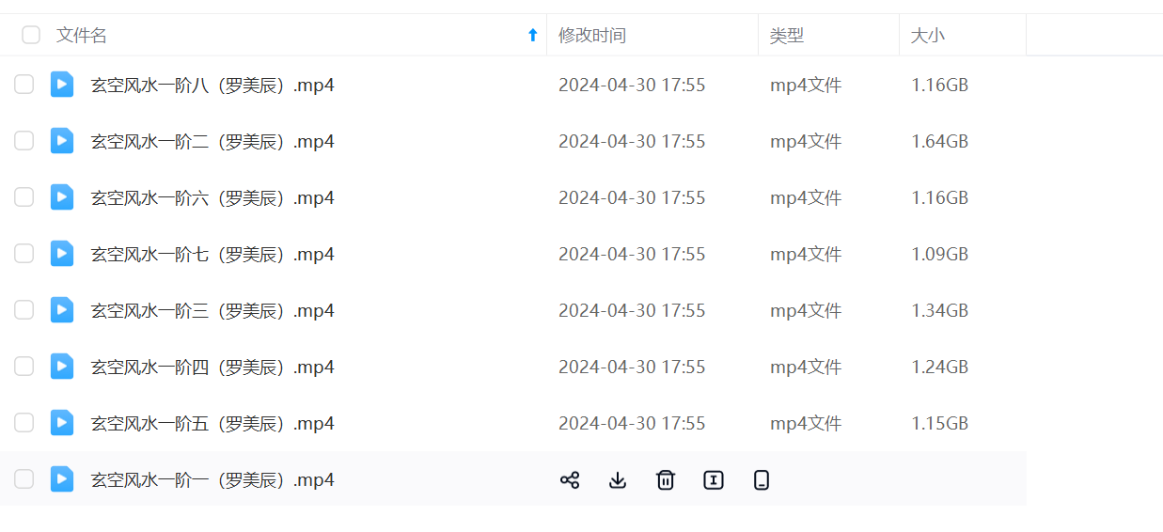
Task: Click the trash icon to delete 玄空风水一阶一
Action: [666, 480]
